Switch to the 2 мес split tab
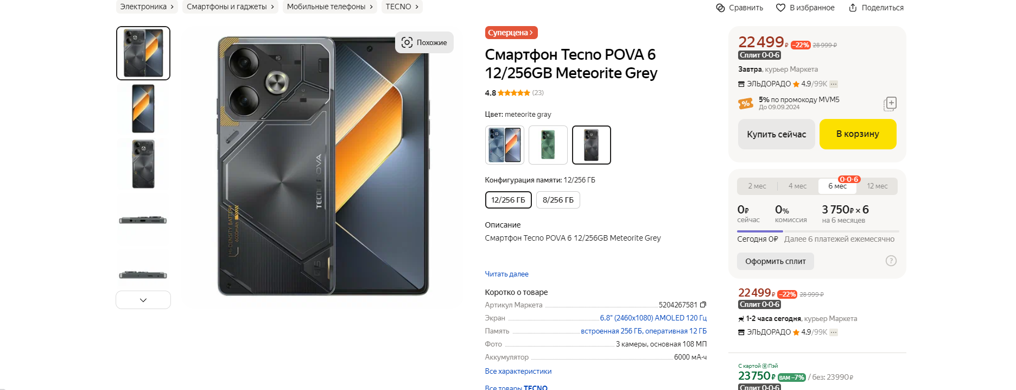The width and height of the screenshot is (1016, 390). tap(757, 186)
